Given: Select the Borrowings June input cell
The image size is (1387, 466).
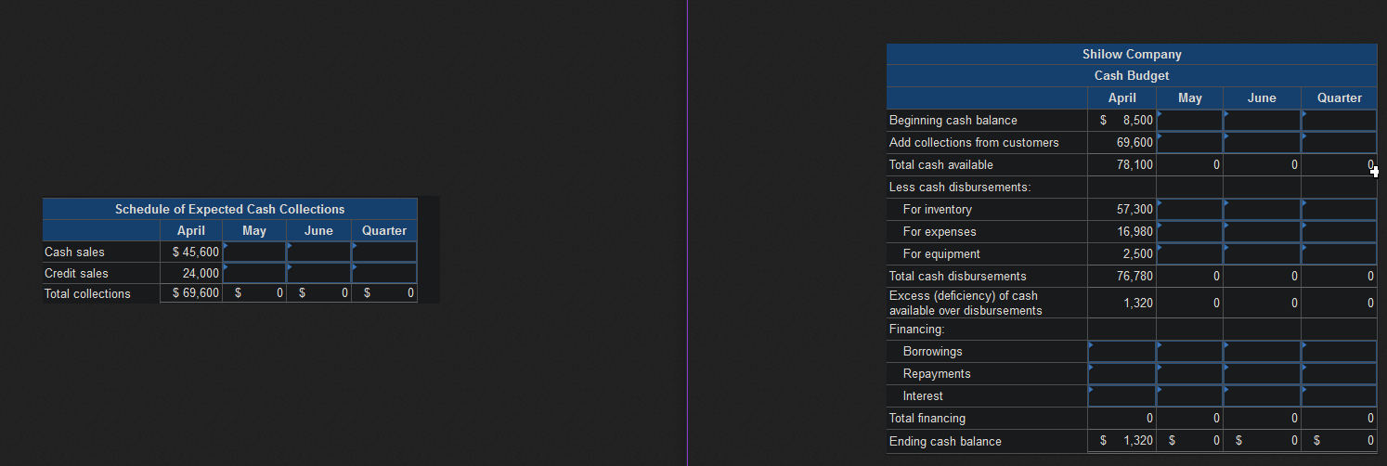Looking at the screenshot, I should point(1262,351).
